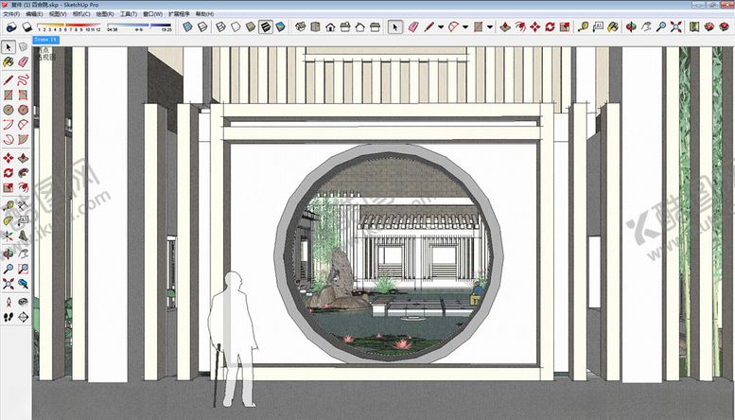
Task: Choose the Tape Measure tool
Action: tap(580, 27)
